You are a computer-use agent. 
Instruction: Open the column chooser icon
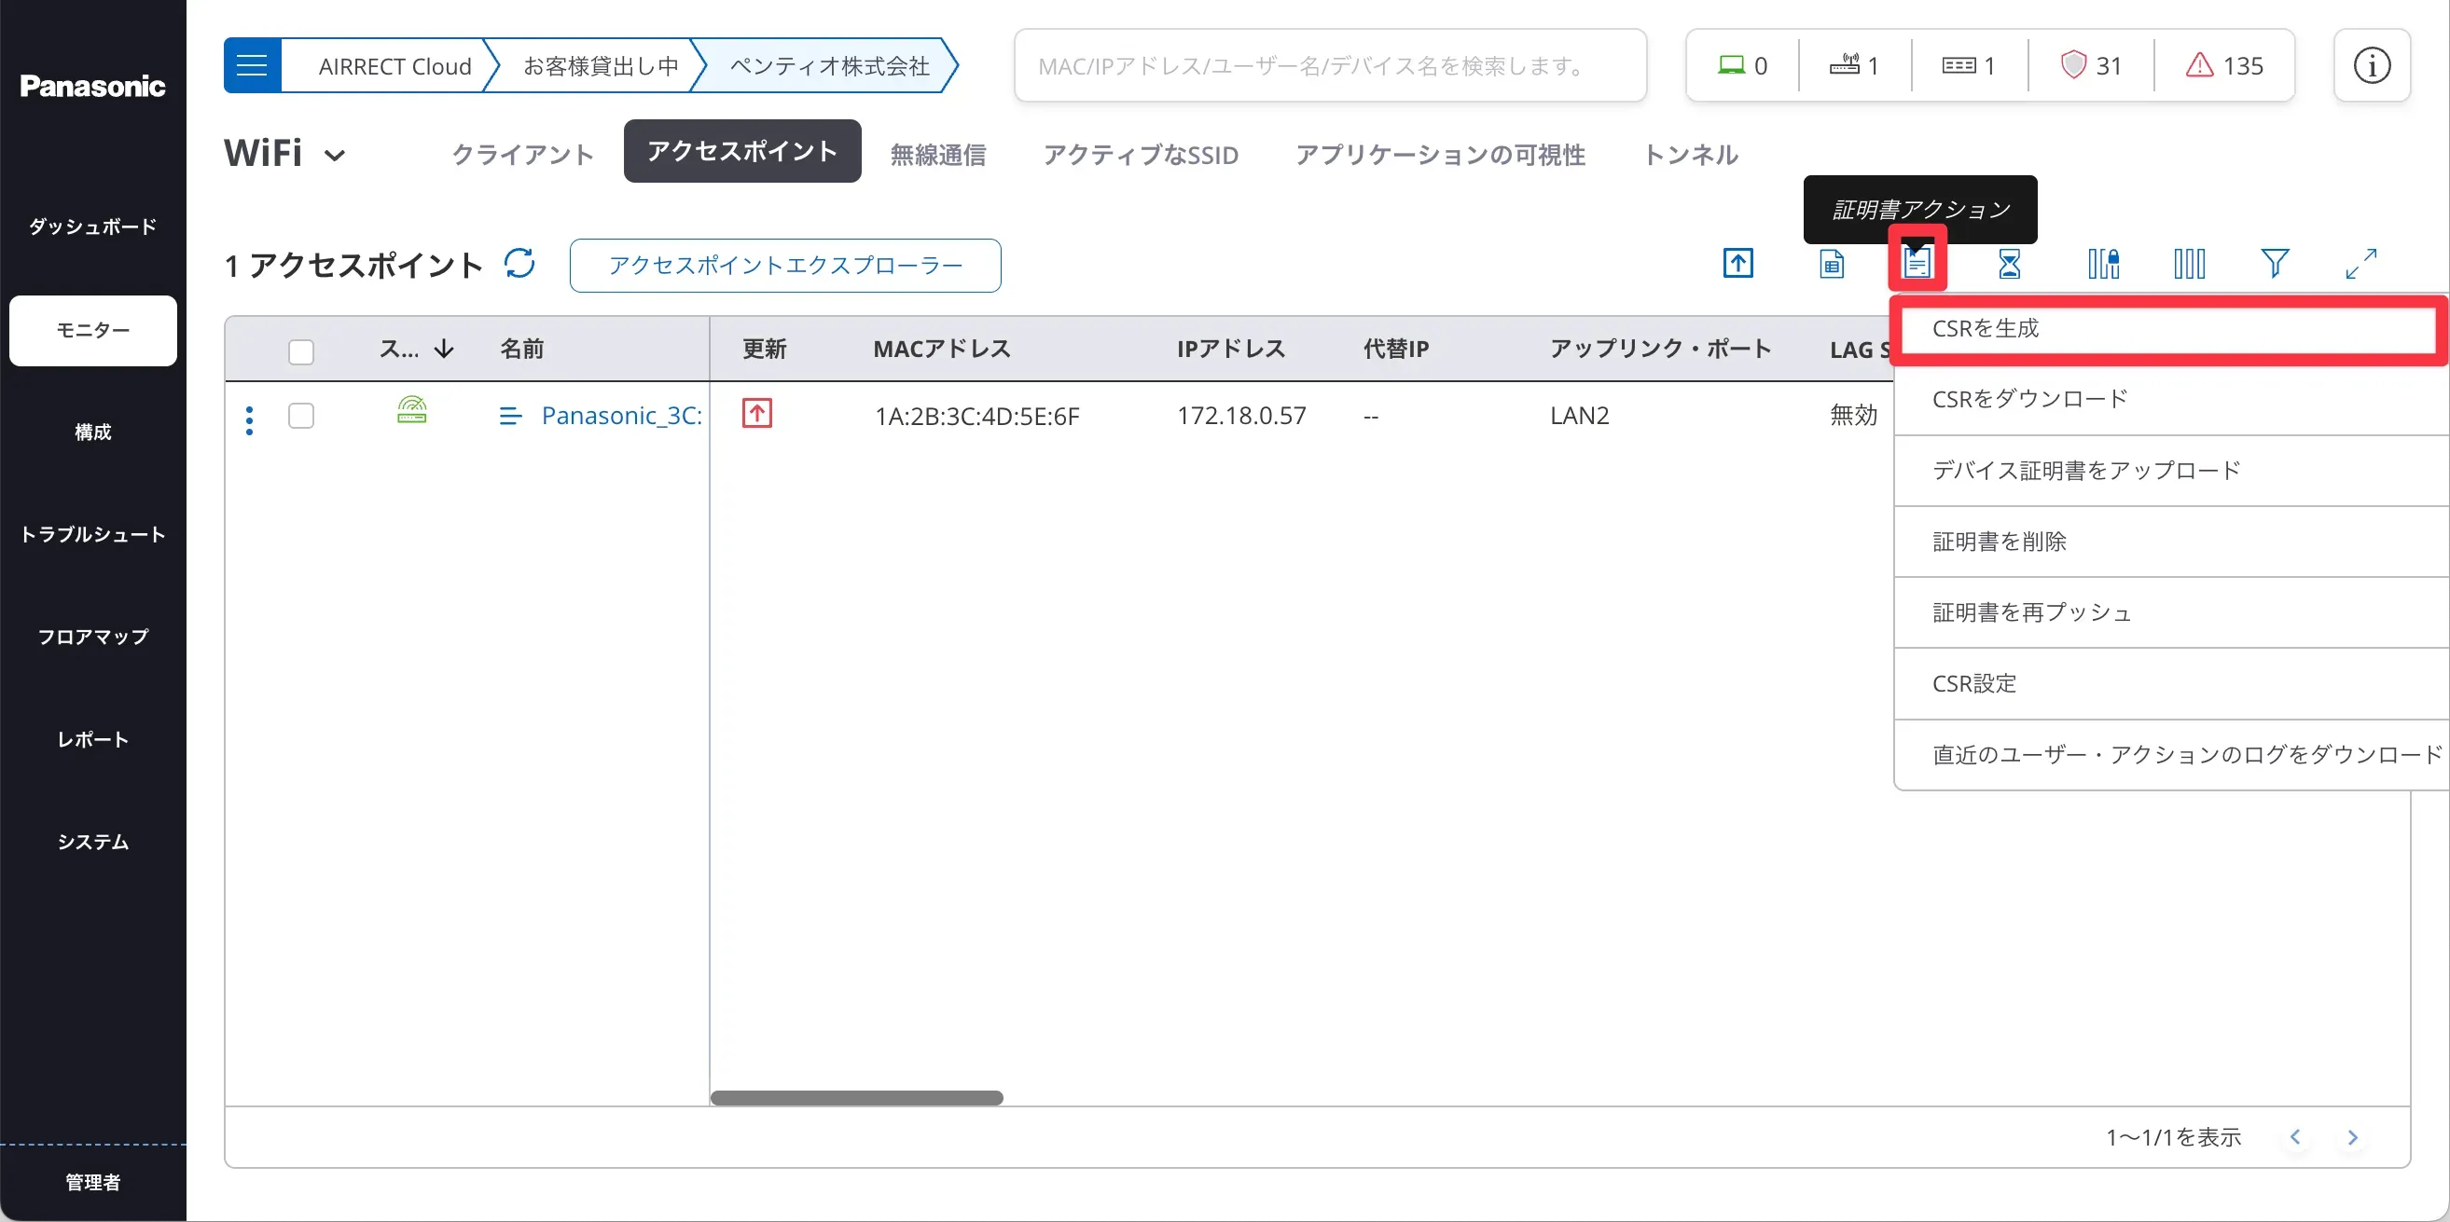pyautogui.click(x=2189, y=263)
